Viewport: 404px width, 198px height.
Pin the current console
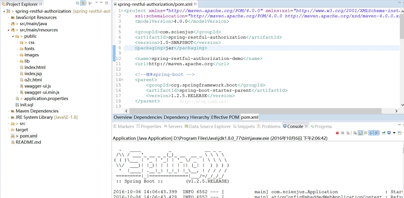pos(384,133)
